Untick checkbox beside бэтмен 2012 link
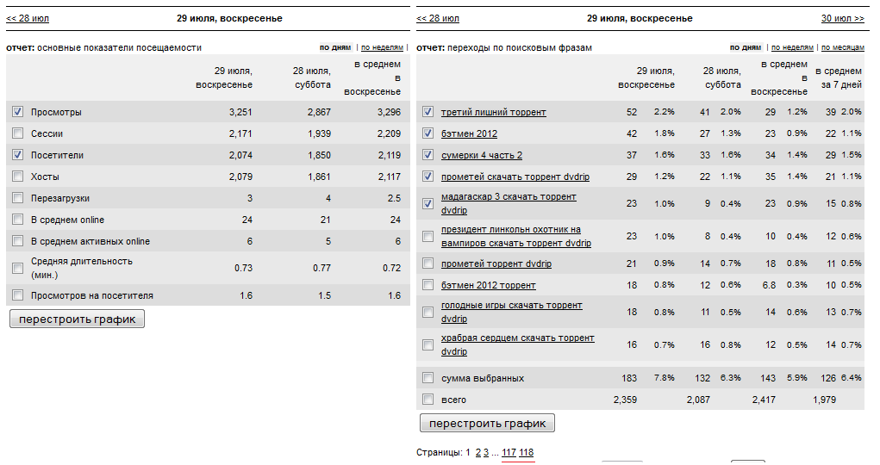Viewport: 880px width, 465px height. 428,133
